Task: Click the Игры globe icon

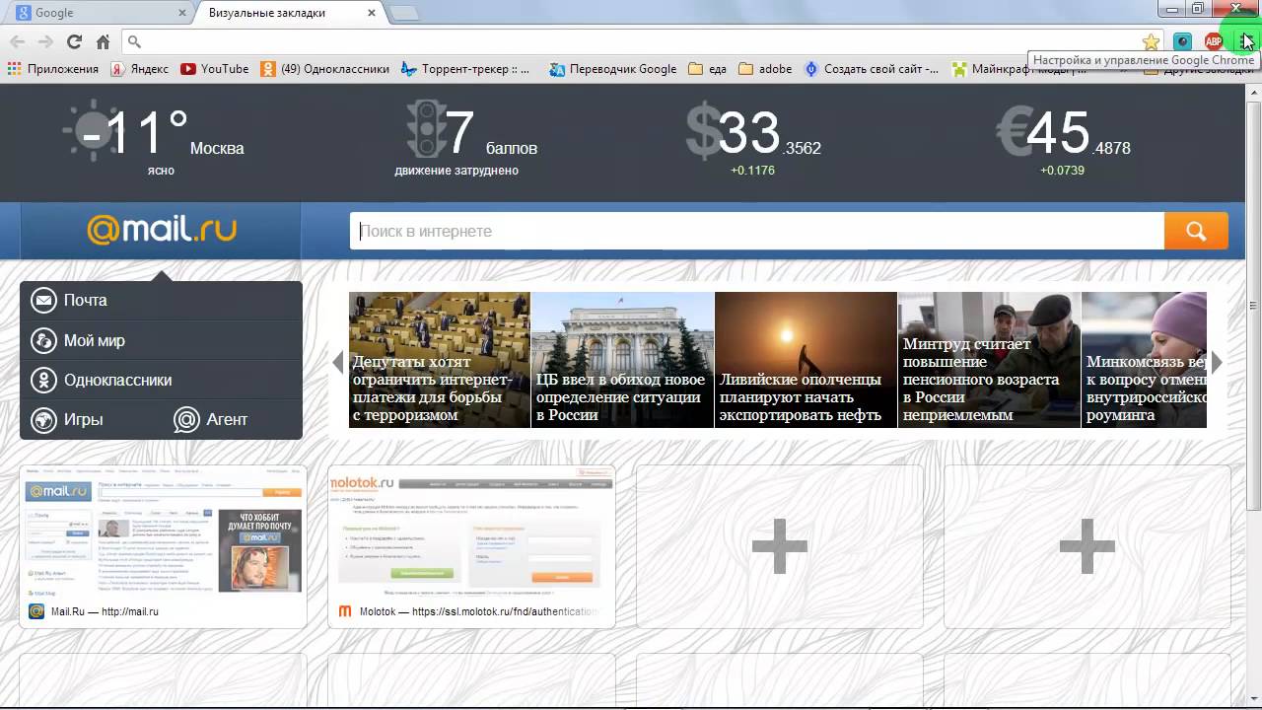Action: point(43,420)
